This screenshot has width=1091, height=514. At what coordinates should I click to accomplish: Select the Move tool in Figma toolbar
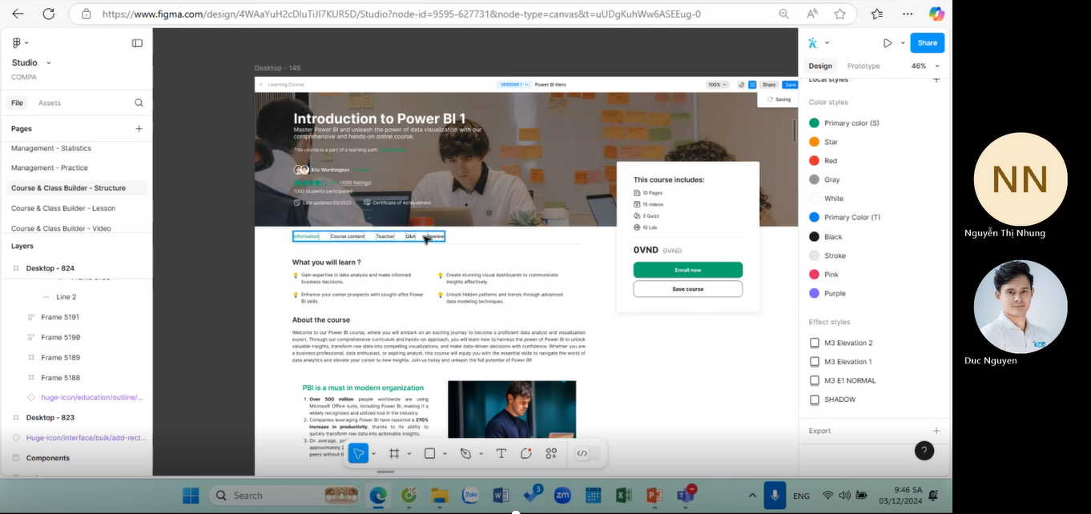(x=359, y=453)
